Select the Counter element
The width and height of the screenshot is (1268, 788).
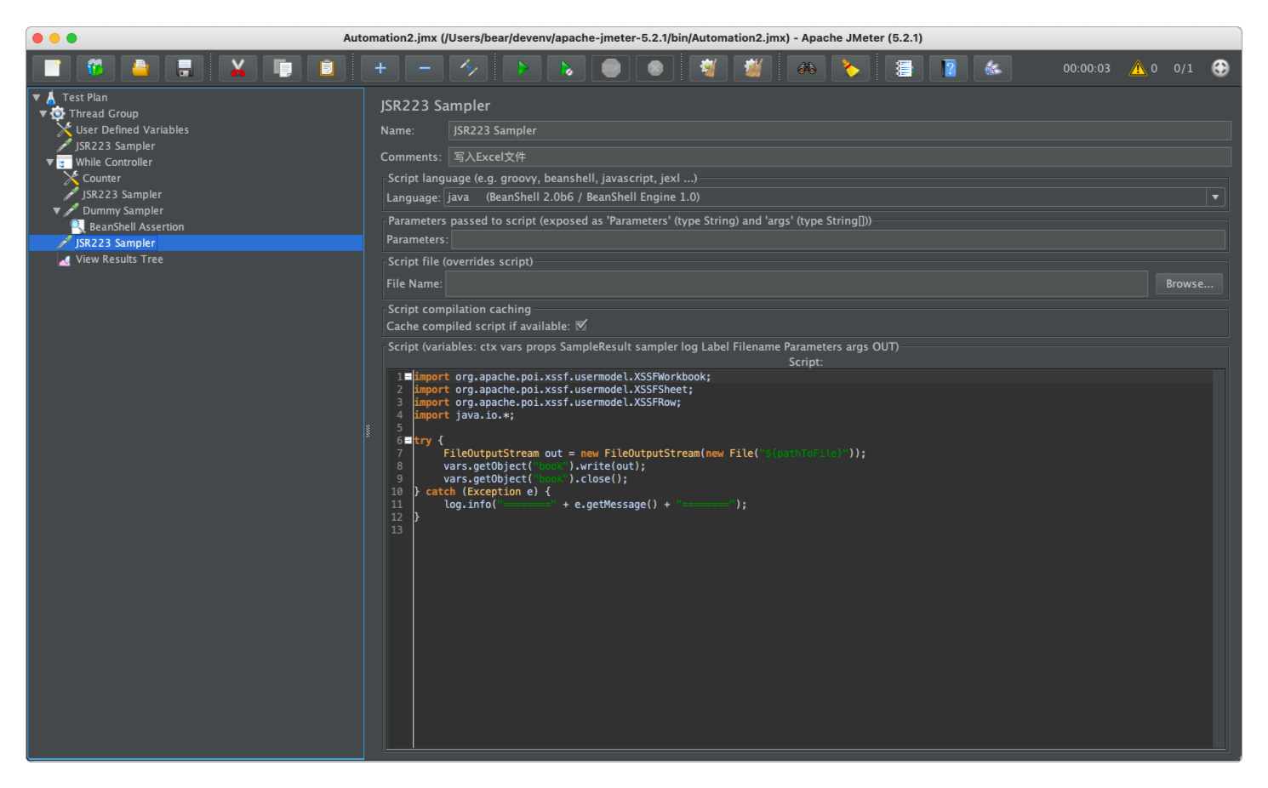pyautogui.click(x=101, y=179)
